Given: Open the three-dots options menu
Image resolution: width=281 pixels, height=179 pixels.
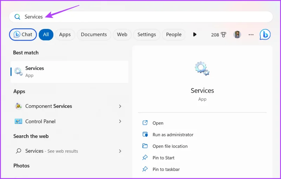Looking at the screenshot, I should pos(251,35).
